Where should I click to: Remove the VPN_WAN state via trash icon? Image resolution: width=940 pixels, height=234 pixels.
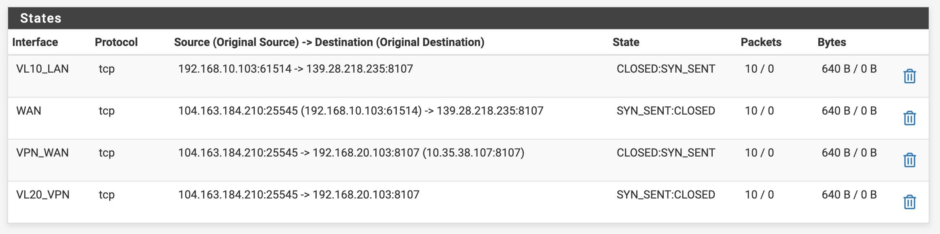(910, 160)
